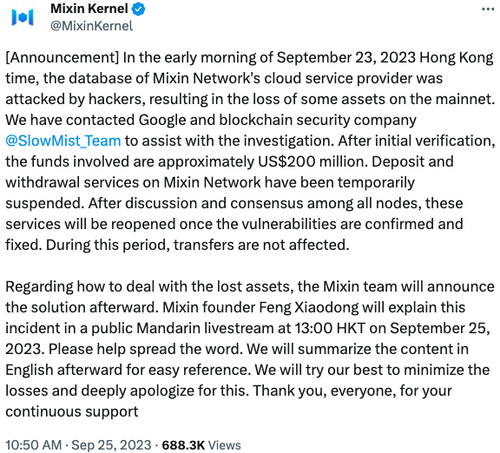The width and height of the screenshot is (500, 453).
Task: Click the 10:50 AM timestamp
Action: pos(34,444)
